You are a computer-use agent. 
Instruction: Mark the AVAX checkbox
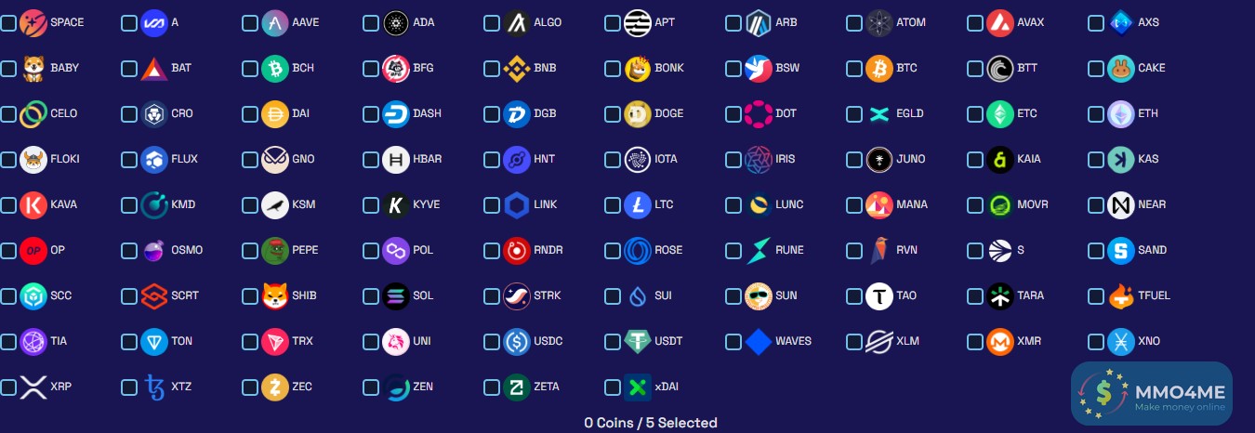pos(975,23)
